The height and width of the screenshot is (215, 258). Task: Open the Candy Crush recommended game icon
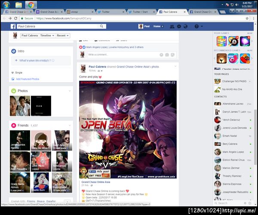(245, 58)
